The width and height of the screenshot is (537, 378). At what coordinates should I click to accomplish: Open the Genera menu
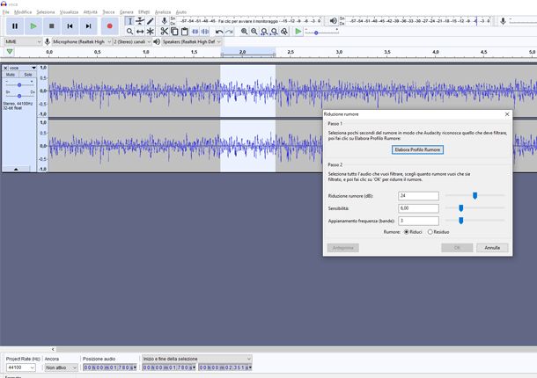(126, 12)
